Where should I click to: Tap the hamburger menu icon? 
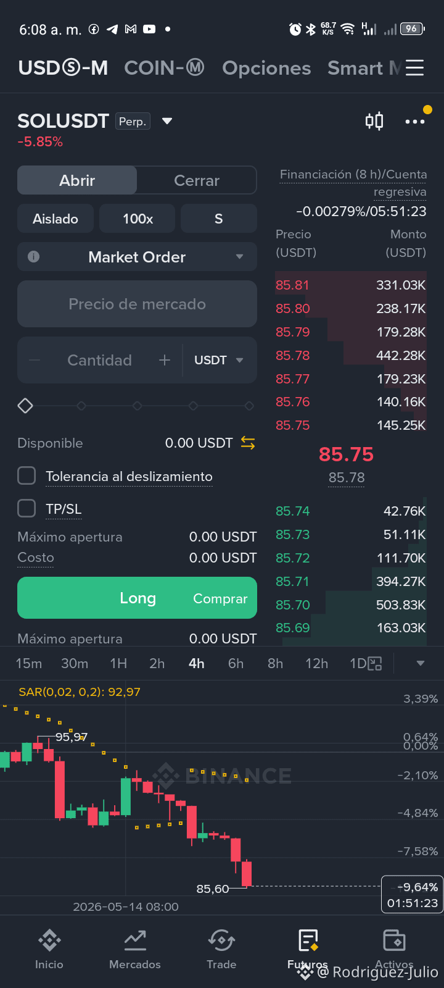click(414, 68)
